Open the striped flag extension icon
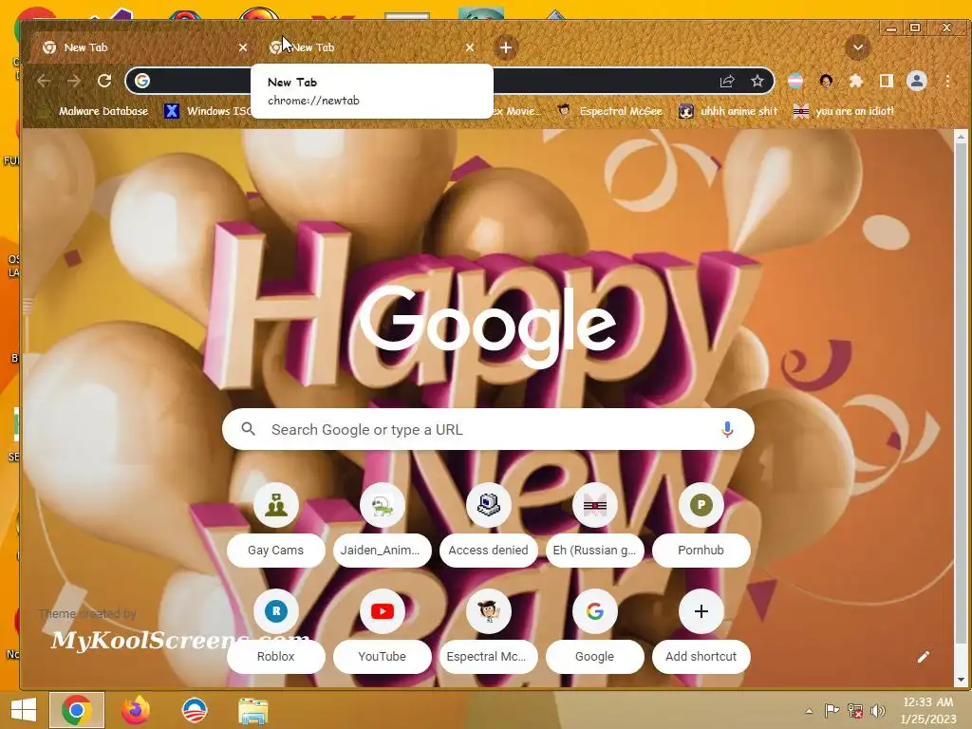Screen dimensions: 972x729 (x=795, y=82)
